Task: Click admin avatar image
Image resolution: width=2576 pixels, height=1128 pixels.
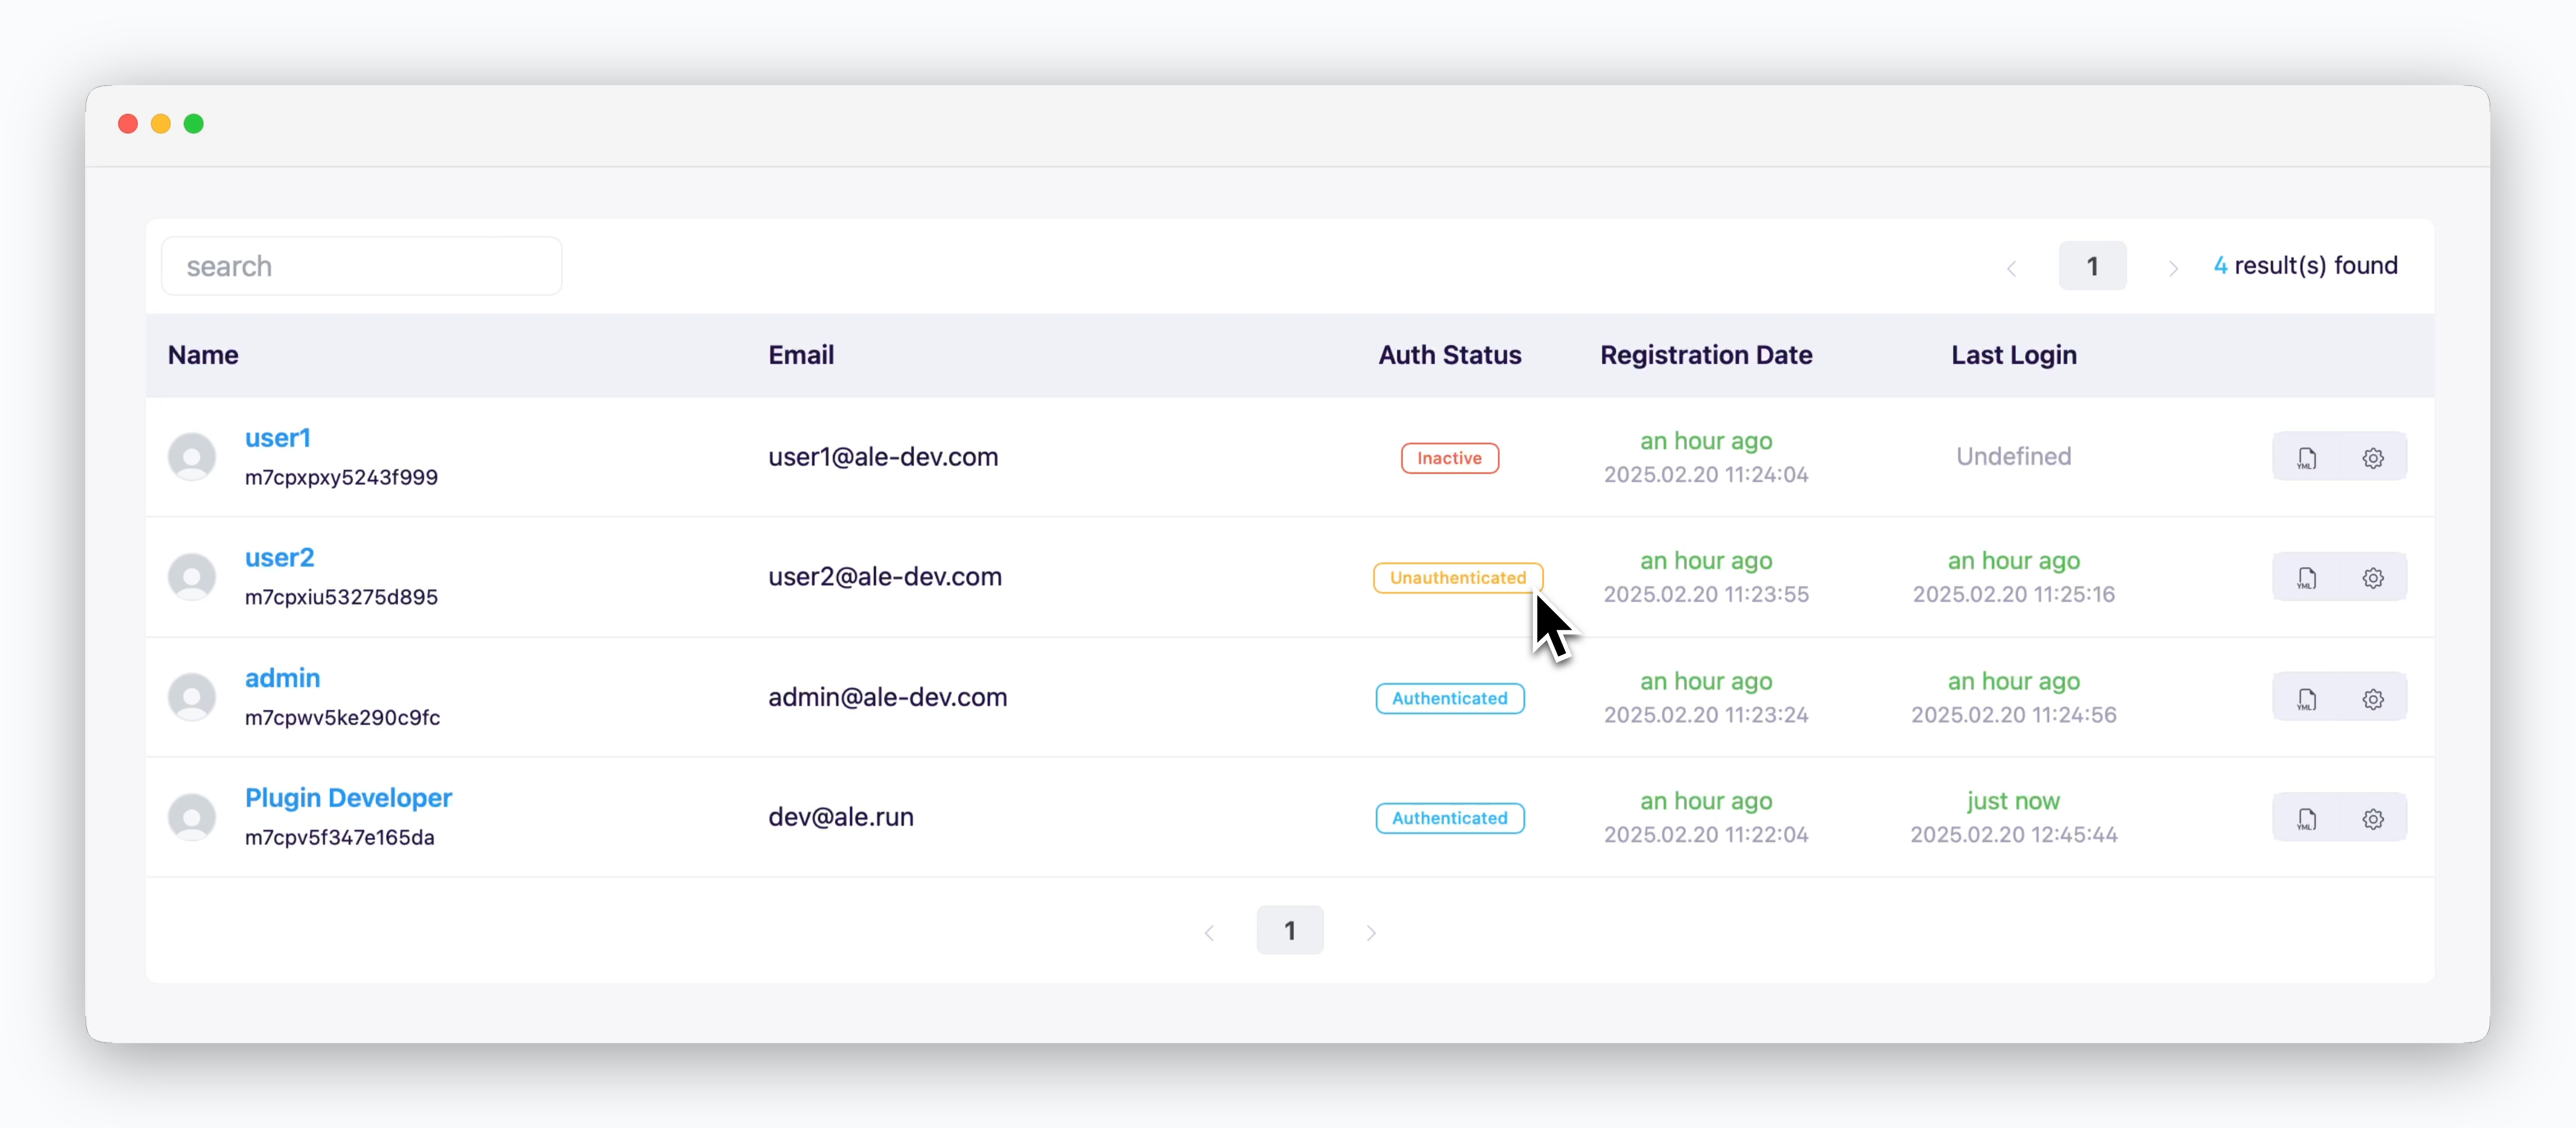Action: (192, 697)
